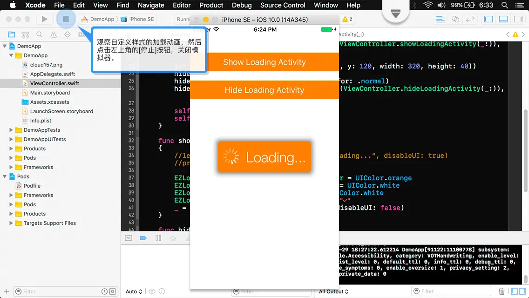
Task: Open Spotlight search in menu bar
Action: (505, 5)
